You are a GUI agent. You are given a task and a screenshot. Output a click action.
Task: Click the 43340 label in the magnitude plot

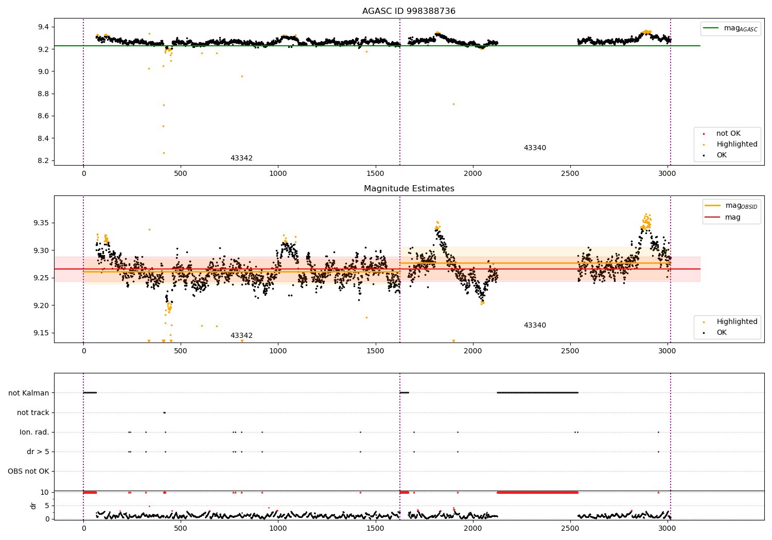(x=535, y=326)
